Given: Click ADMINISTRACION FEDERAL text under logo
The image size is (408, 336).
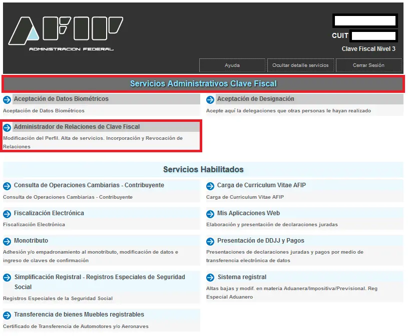Looking at the screenshot, I should [71, 49].
